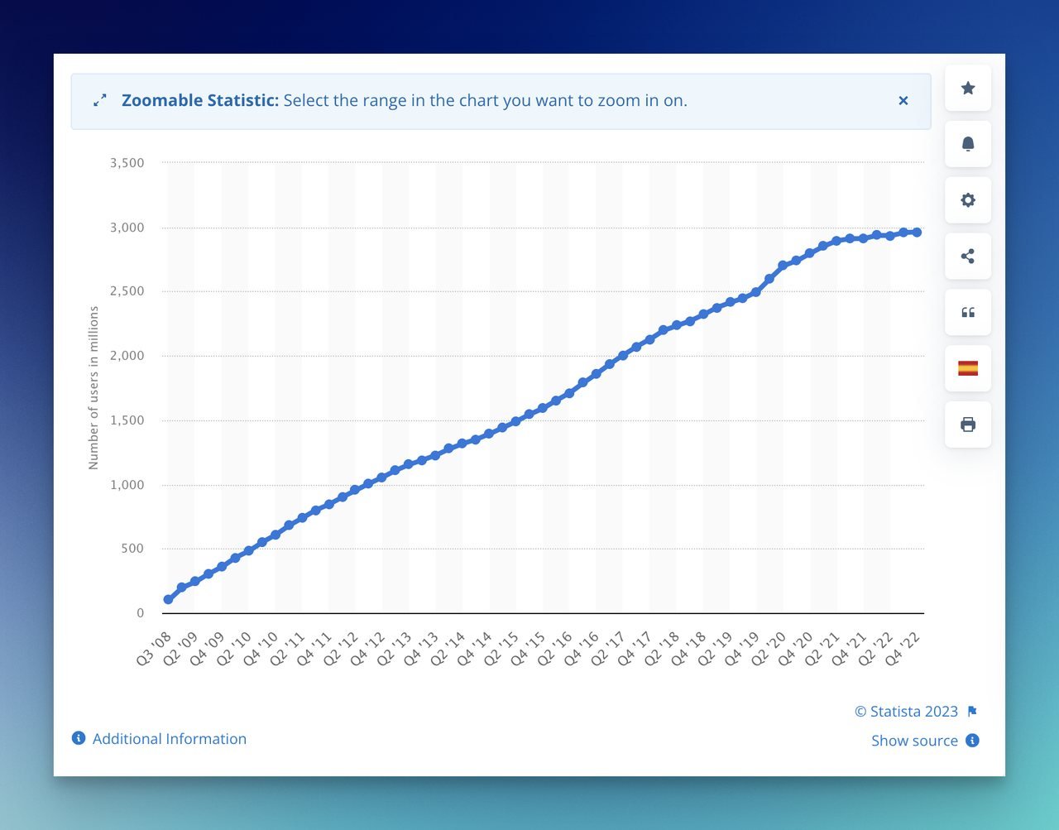1059x830 pixels.
Task: Click the share icon
Action: (968, 257)
